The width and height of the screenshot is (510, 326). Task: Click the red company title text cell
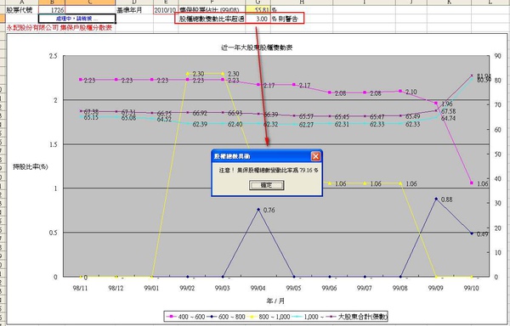pyautogui.click(x=59, y=28)
